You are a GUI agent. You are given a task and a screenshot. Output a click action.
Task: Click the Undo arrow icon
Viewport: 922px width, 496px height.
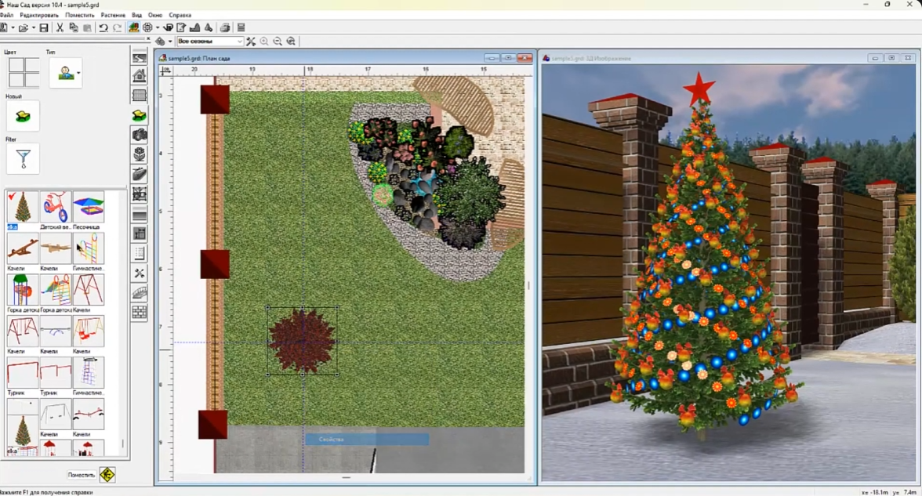tap(103, 27)
